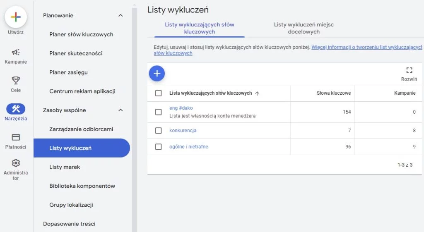The height and width of the screenshot is (232, 424).
Task: Click the 96 keywords count cell
Action: (x=348, y=147)
